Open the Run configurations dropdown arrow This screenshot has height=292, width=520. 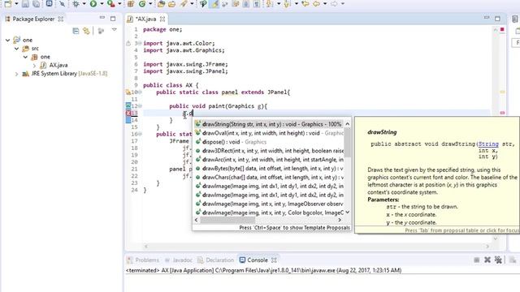[x=102, y=3]
